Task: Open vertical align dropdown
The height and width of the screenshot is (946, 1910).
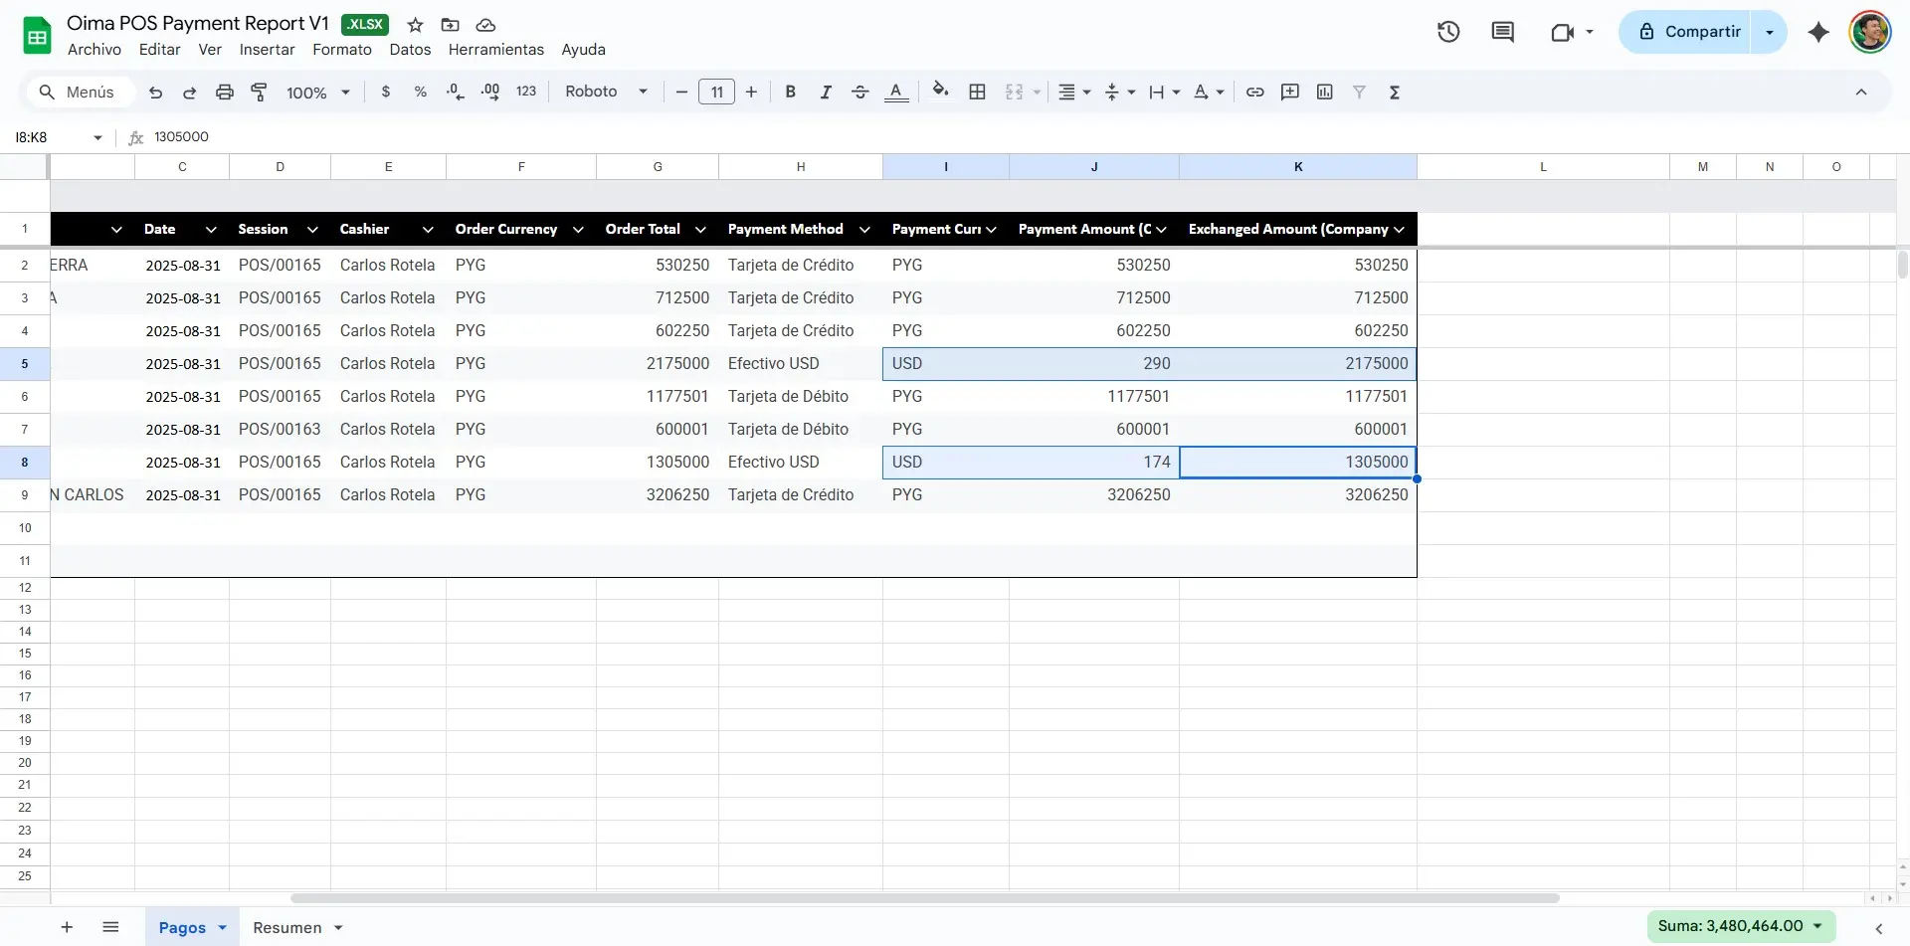Action: tap(1119, 92)
